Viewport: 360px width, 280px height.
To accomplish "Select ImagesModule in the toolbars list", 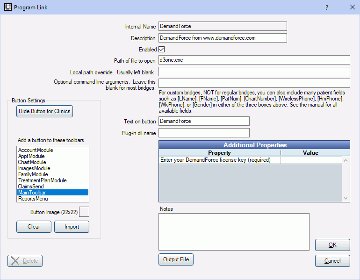I will click(52, 168).
